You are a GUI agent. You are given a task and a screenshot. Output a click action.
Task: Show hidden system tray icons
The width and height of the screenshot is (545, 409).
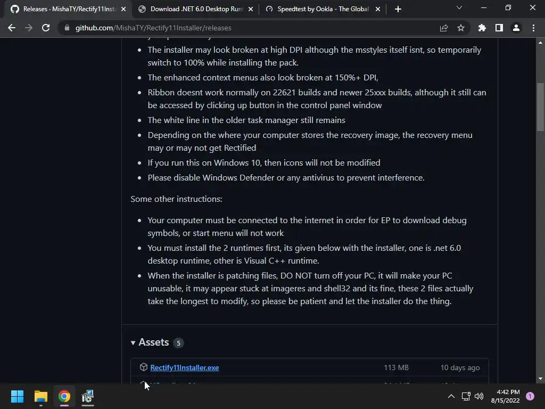click(451, 396)
